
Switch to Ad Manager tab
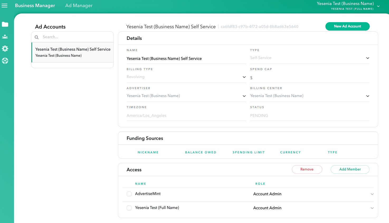(79, 6)
